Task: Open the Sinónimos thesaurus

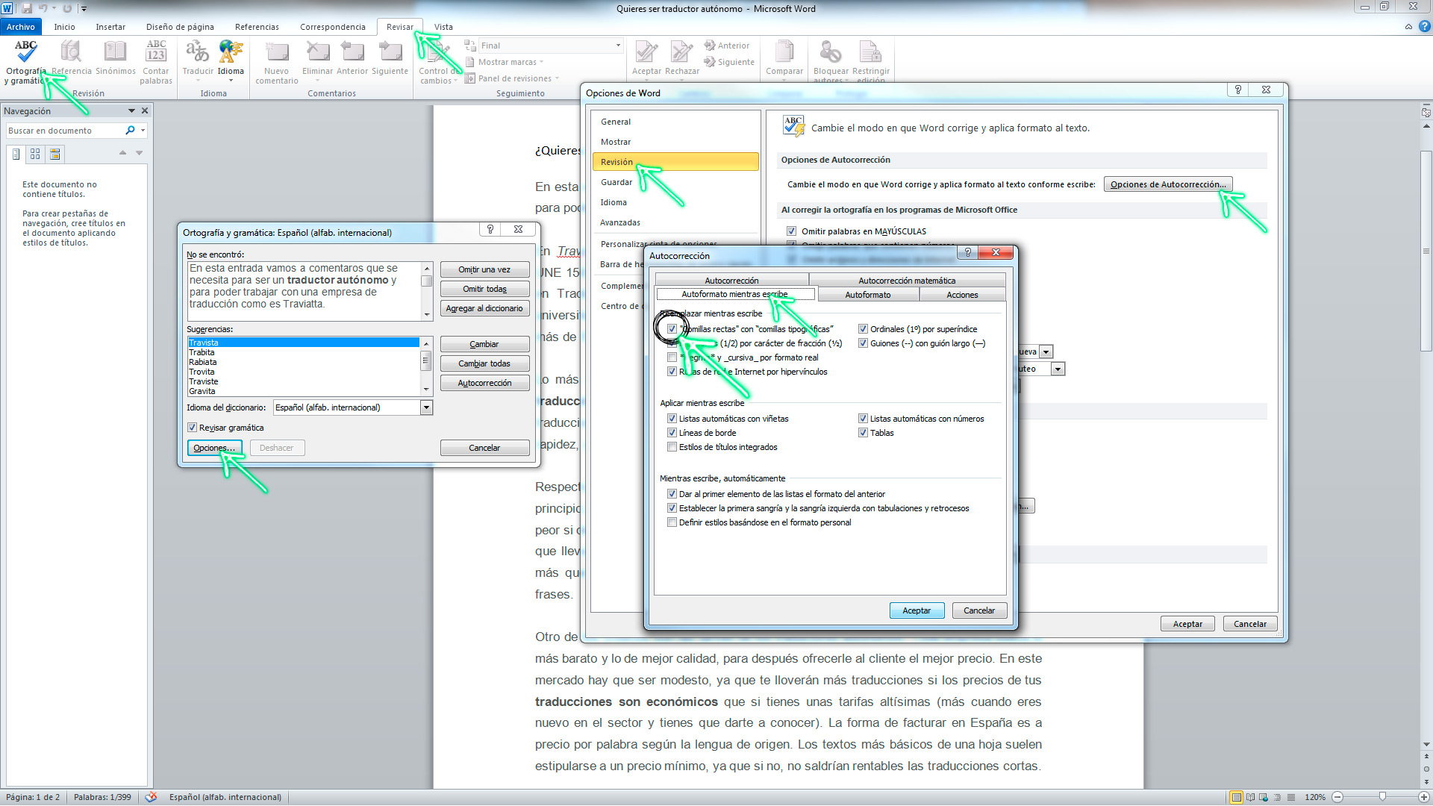Action: tap(116, 58)
